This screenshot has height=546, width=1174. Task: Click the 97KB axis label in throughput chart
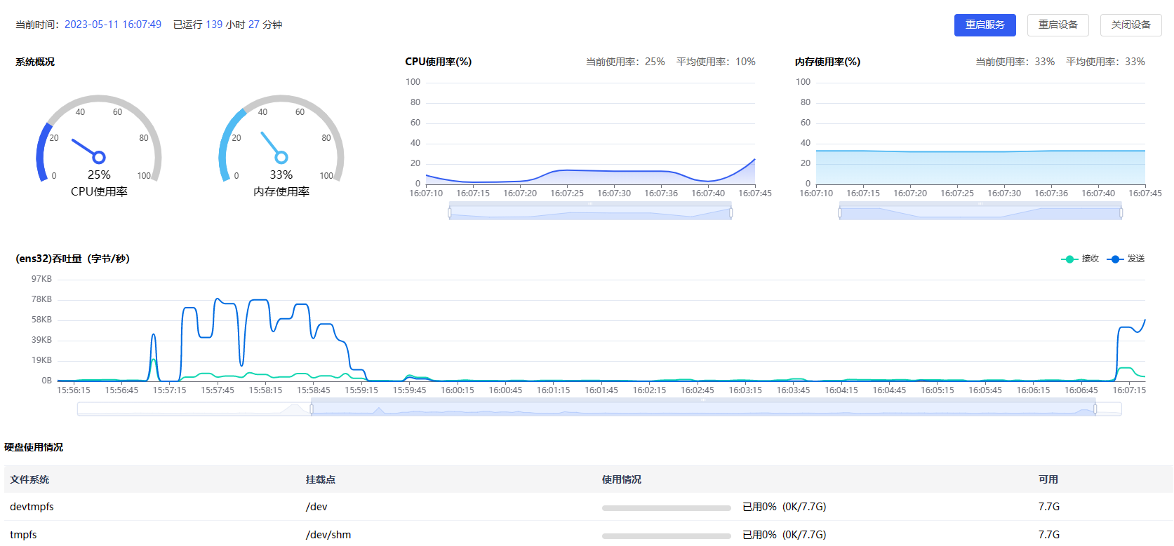click(x=41, y=279)
